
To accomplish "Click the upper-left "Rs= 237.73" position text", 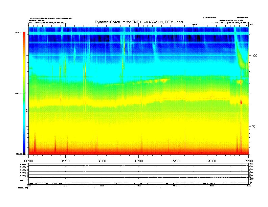I will pos(47,23).
